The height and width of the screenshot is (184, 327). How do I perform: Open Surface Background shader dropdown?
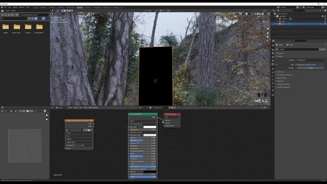click(x=310, y=60)
